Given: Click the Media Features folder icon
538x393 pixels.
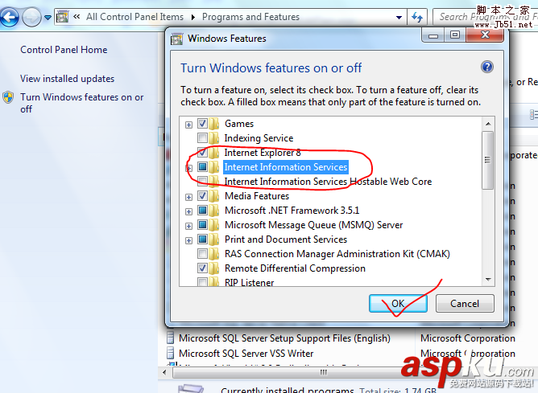Looking at the screenshot, I should tap(213, 196).
